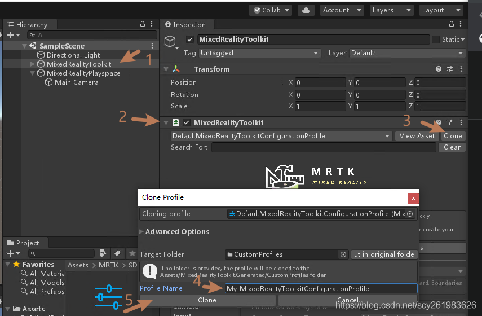Image resolution: width=482 pixels, height=316 pixels.
Task: Open the Layer dropdown showing Default
Action: pos(407,53)
